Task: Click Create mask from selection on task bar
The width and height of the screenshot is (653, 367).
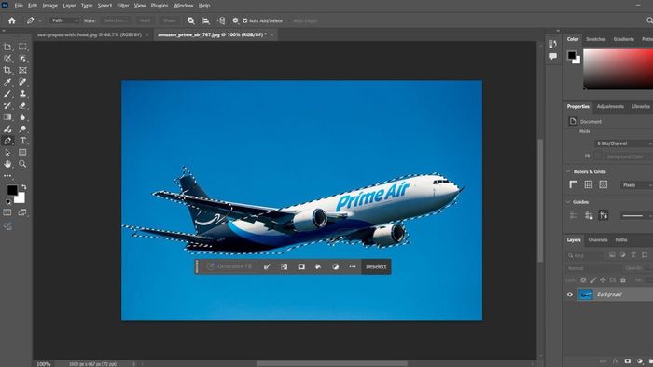Action: (301, 266)
